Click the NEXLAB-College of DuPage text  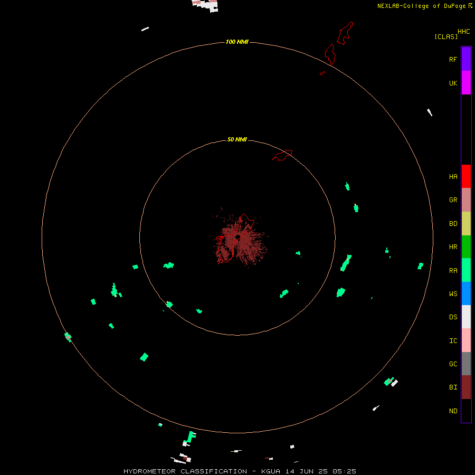[x=422, y=6]
